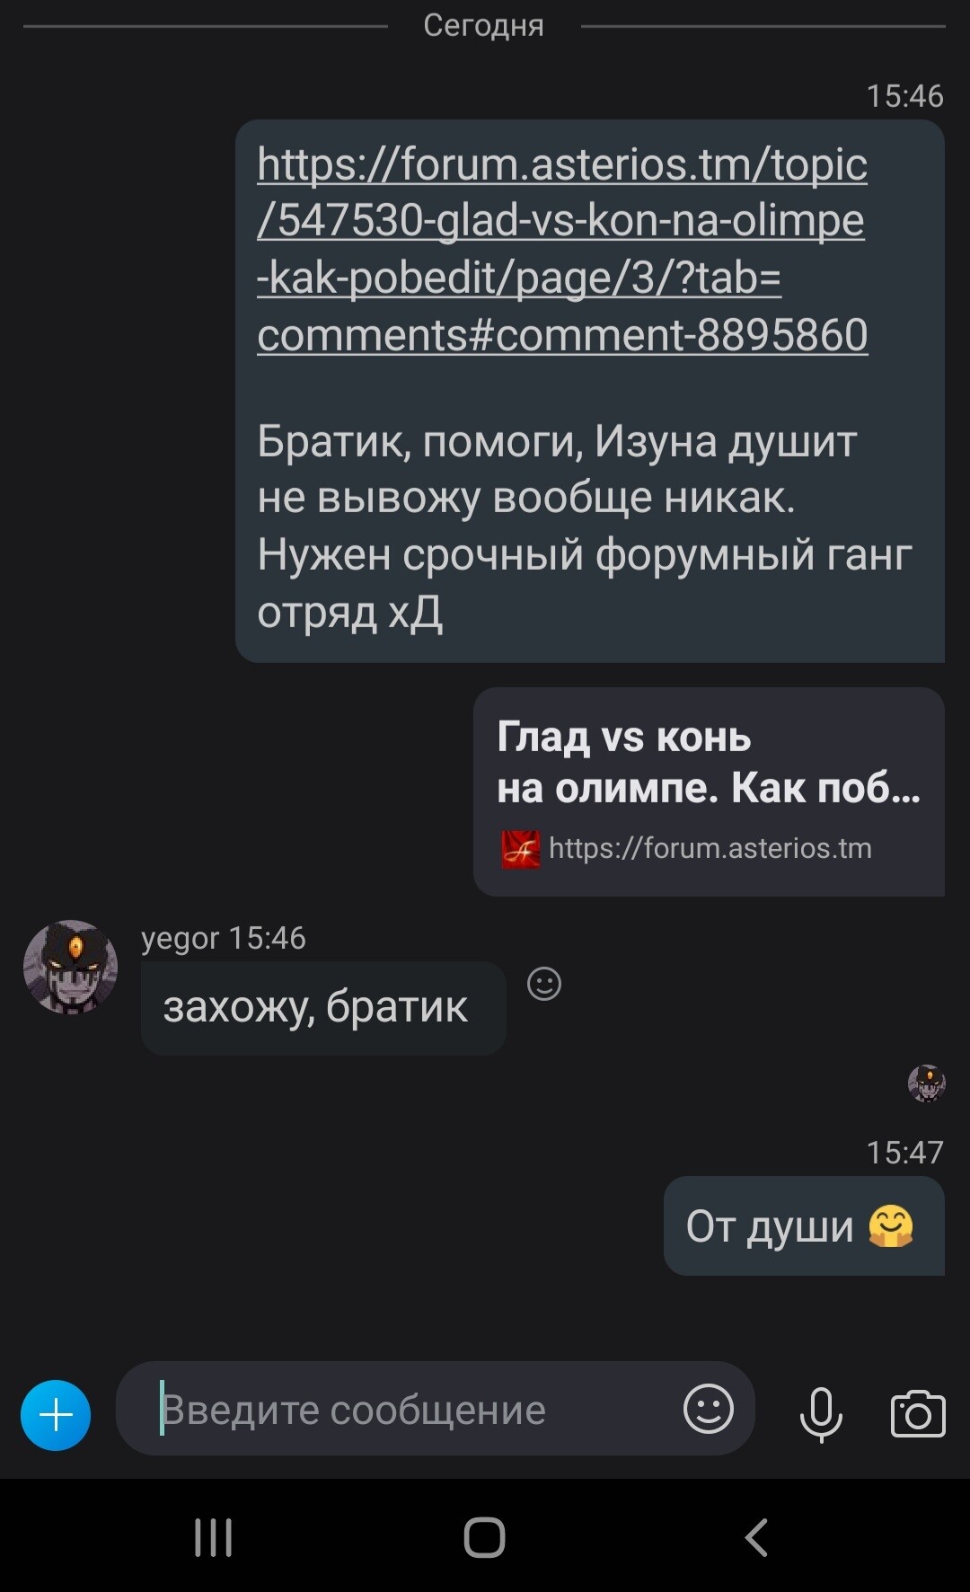Tap small read-receipt avatar

pyautogui.click(x=926, y=1083)
